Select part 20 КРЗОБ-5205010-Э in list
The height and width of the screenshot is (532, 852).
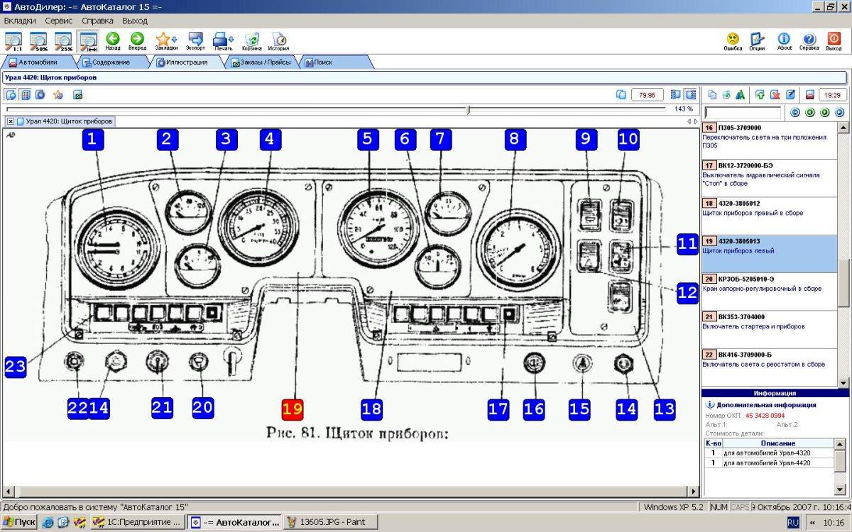pos(769,292)
